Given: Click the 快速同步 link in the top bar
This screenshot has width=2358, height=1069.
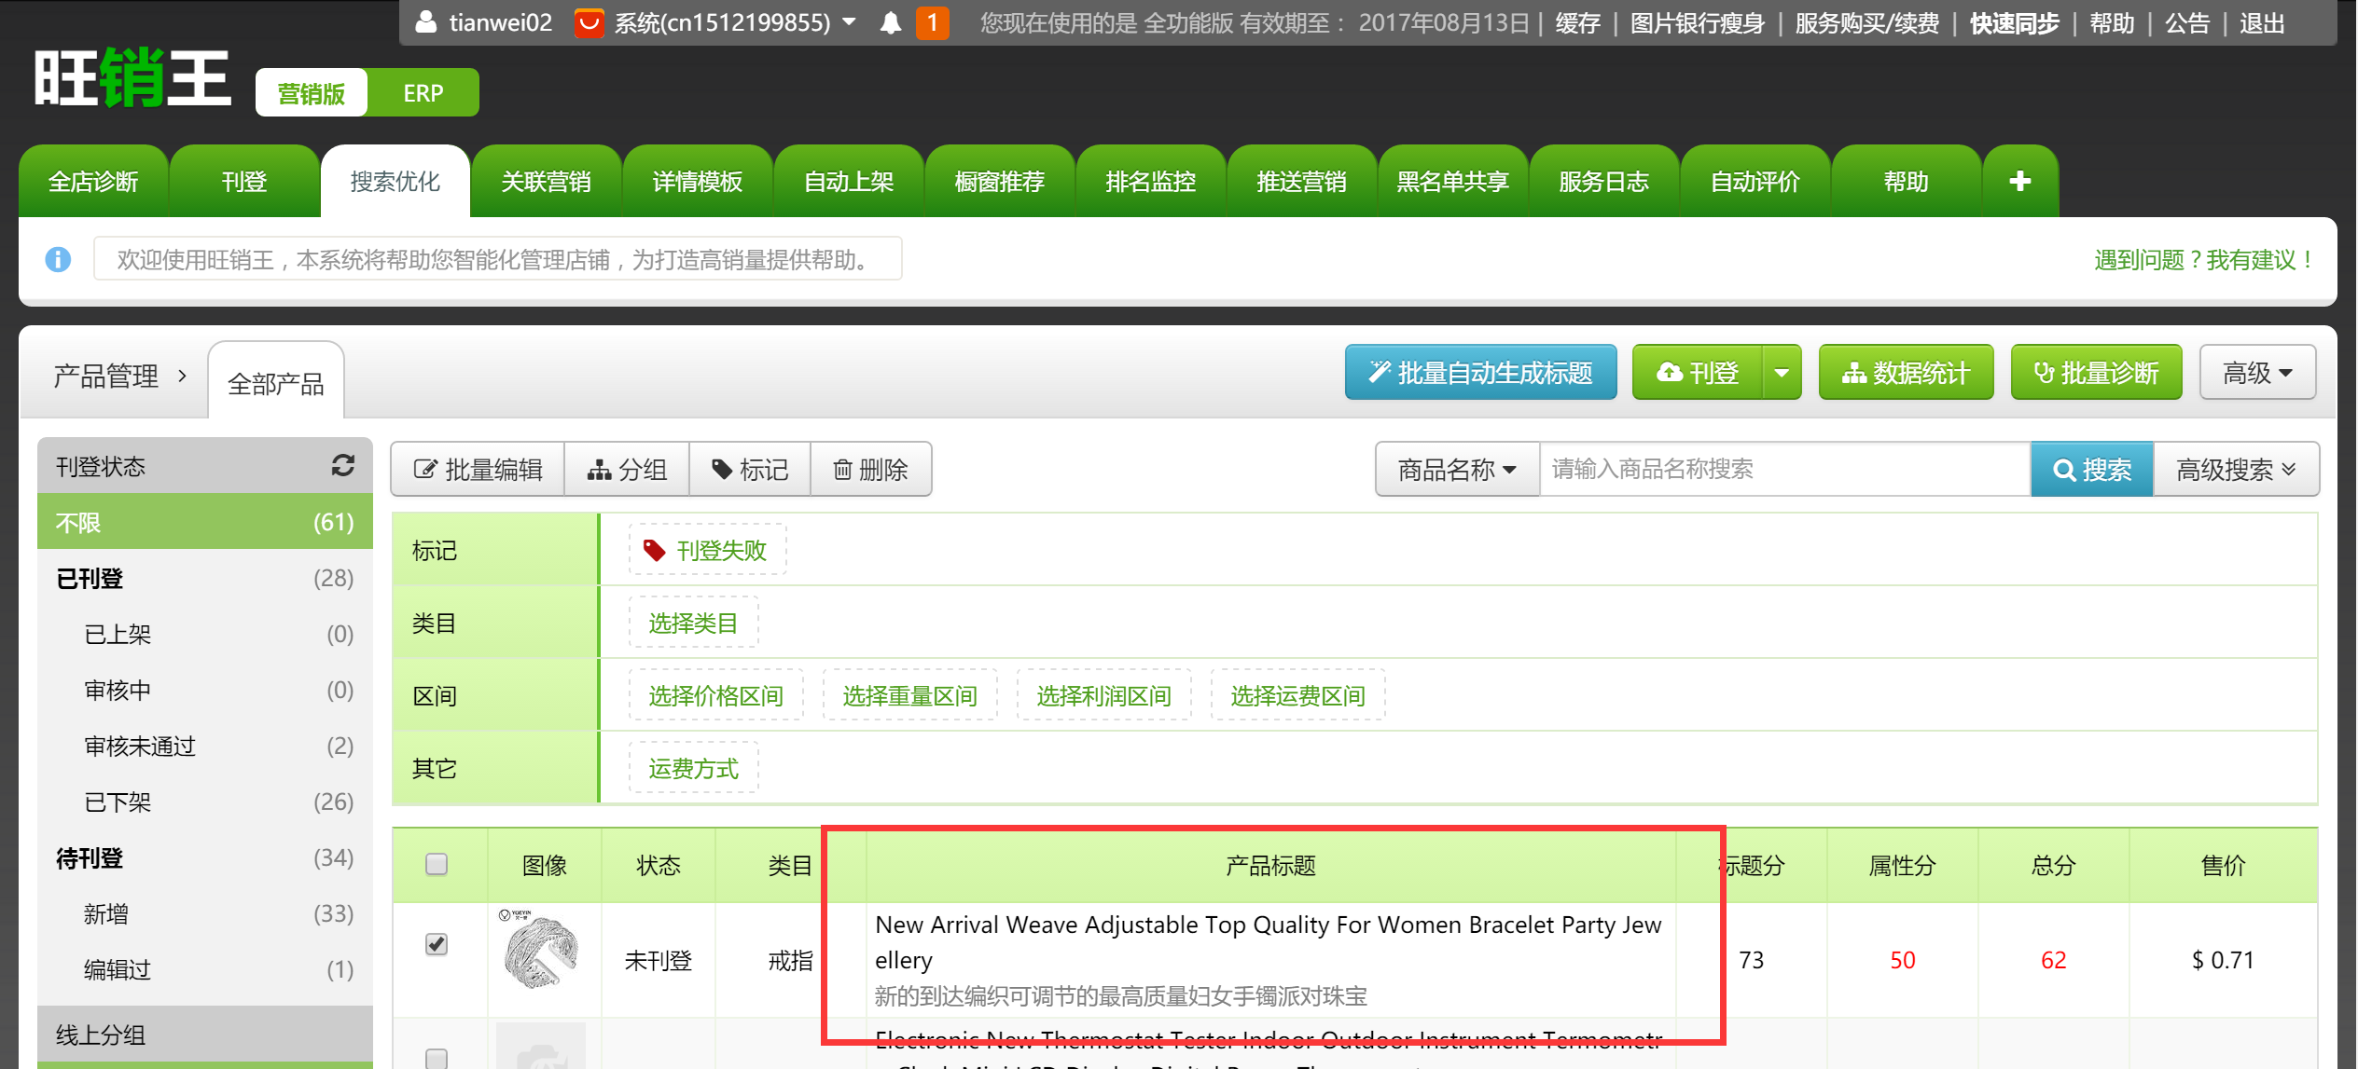Looking at the screenshot, I should point(2014,22).
